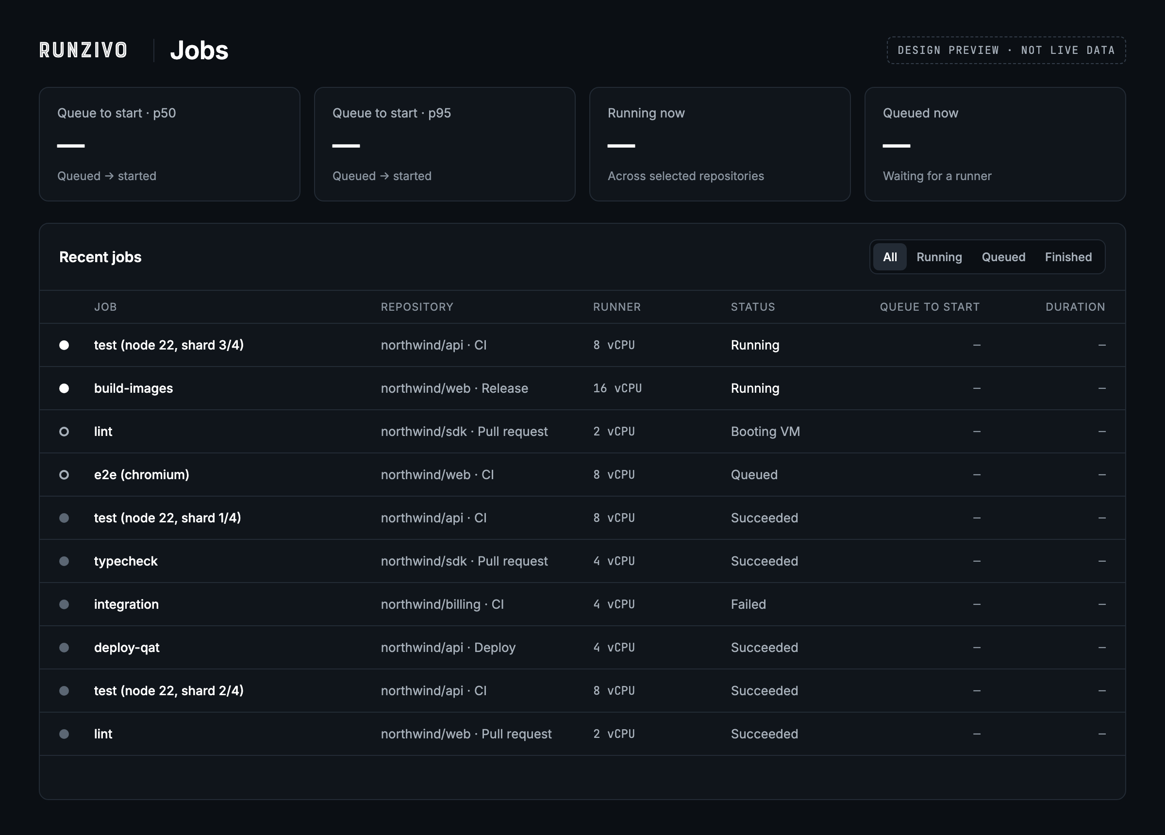Image resolution: width=1165 pixels, height=835 pixels.
Task: Switch to the Running filter tab
Action: click(x=939, y=257)
